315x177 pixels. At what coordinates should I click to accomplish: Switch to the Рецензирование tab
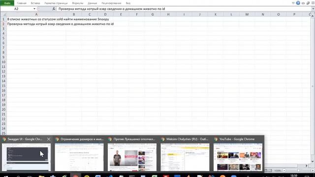pyautogui.click(x=111, y=3)
